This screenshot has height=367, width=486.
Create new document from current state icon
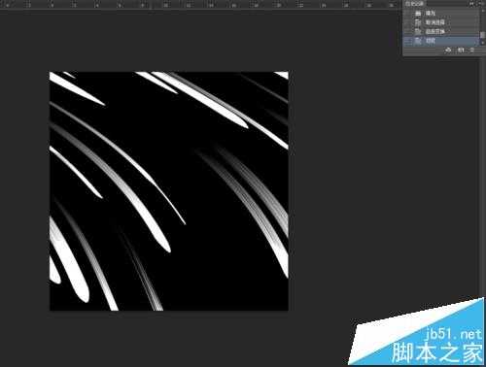point(448,50)
